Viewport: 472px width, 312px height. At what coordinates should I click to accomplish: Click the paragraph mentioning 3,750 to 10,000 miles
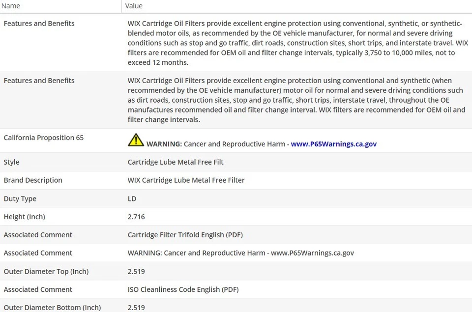point(298,43)
